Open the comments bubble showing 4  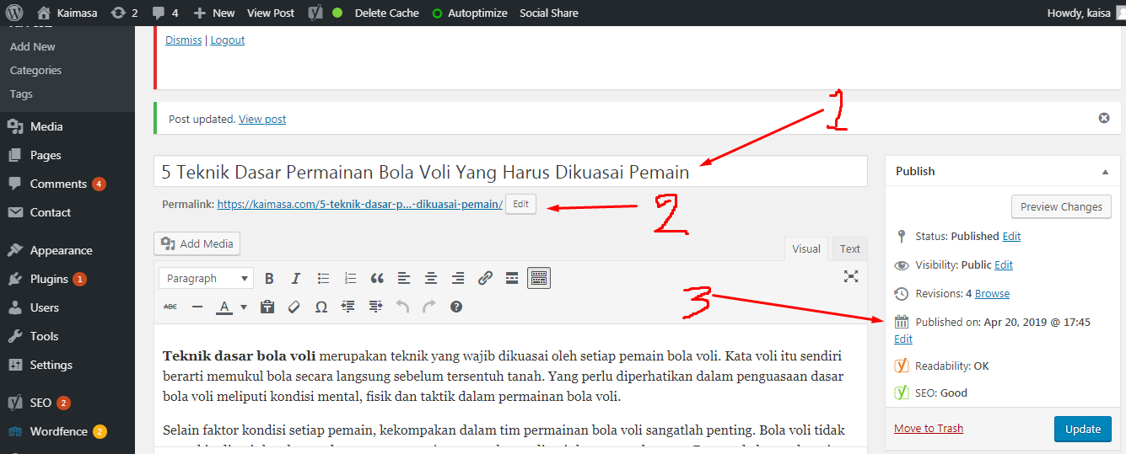[164, 13]
